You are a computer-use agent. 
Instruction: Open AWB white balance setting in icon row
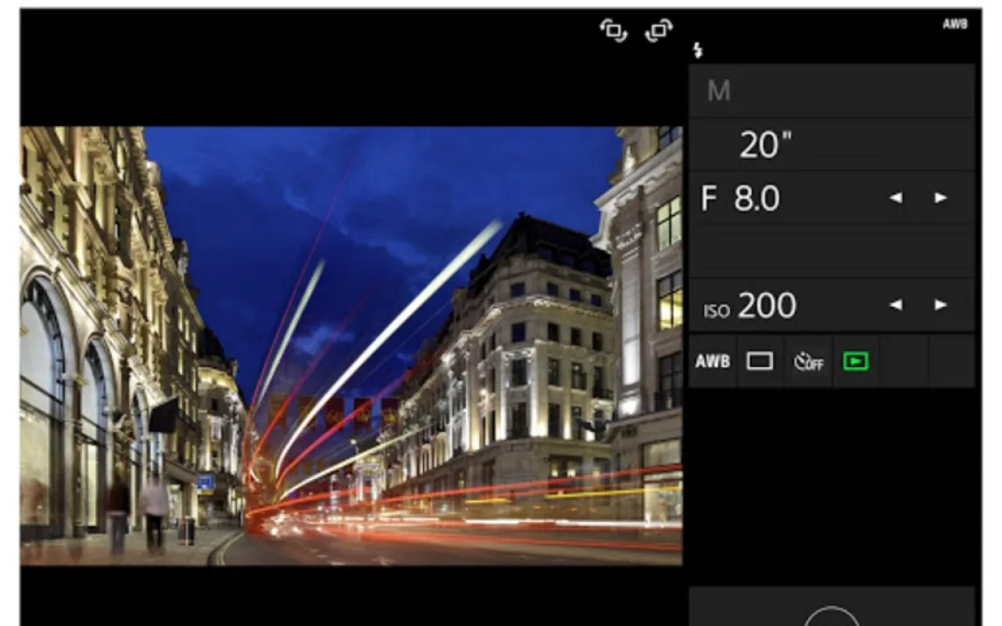coord(713,361)
